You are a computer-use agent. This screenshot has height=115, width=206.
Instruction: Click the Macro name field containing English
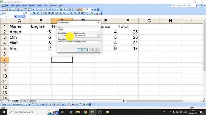[79, 30]
